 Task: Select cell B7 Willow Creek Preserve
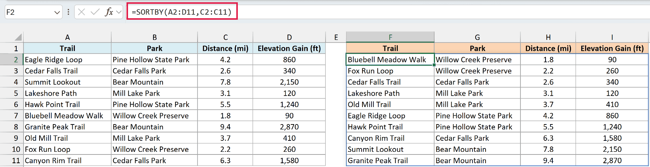click(x=155, y=116)
